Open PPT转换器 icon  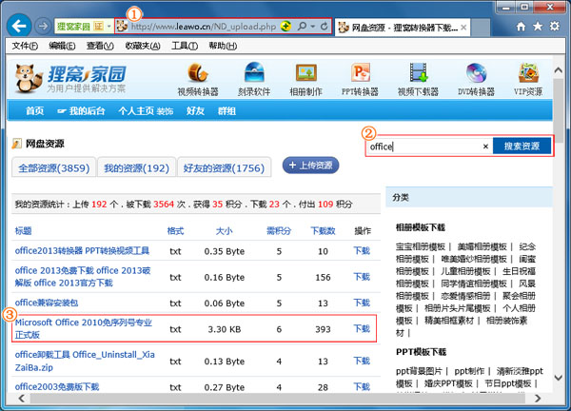point(360,72)
